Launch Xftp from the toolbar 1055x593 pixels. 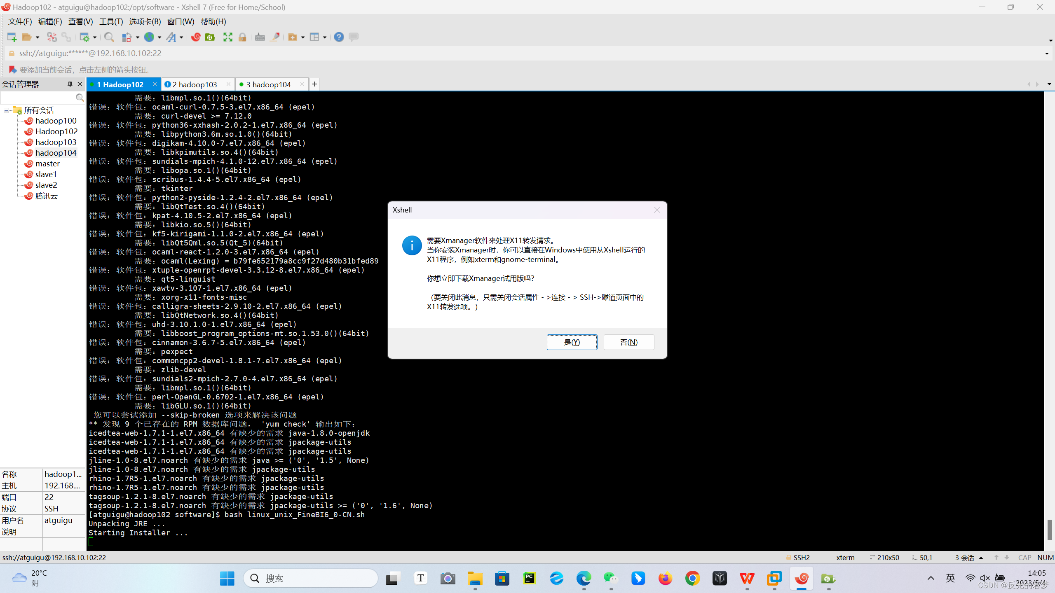pyautogui.click(x=210, y=37)
